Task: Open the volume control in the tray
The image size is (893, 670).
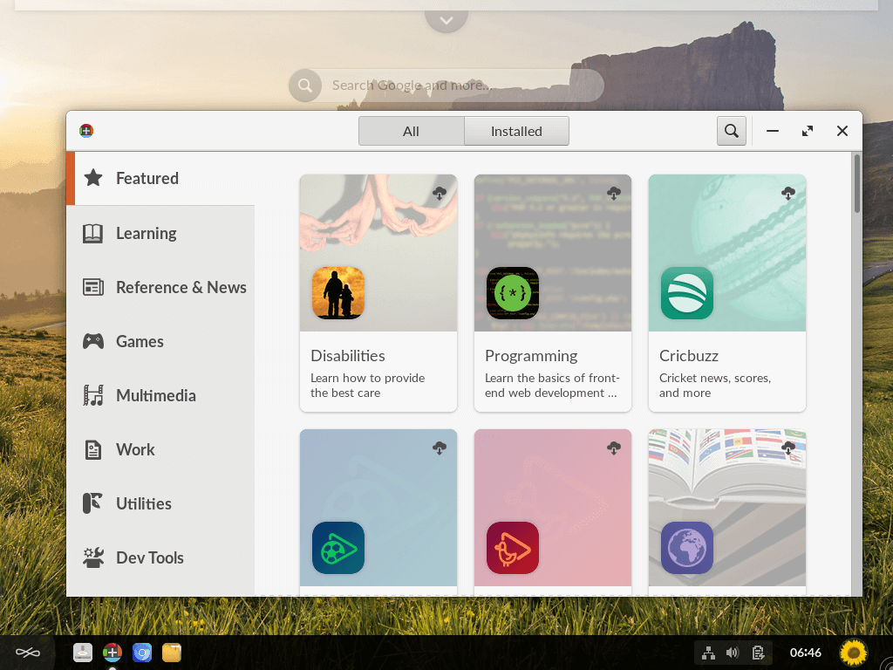Action: 732,652
